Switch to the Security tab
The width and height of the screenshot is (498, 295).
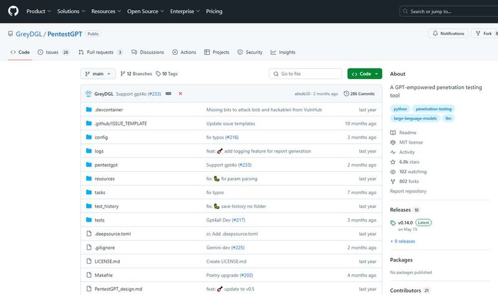coord(250,52)
